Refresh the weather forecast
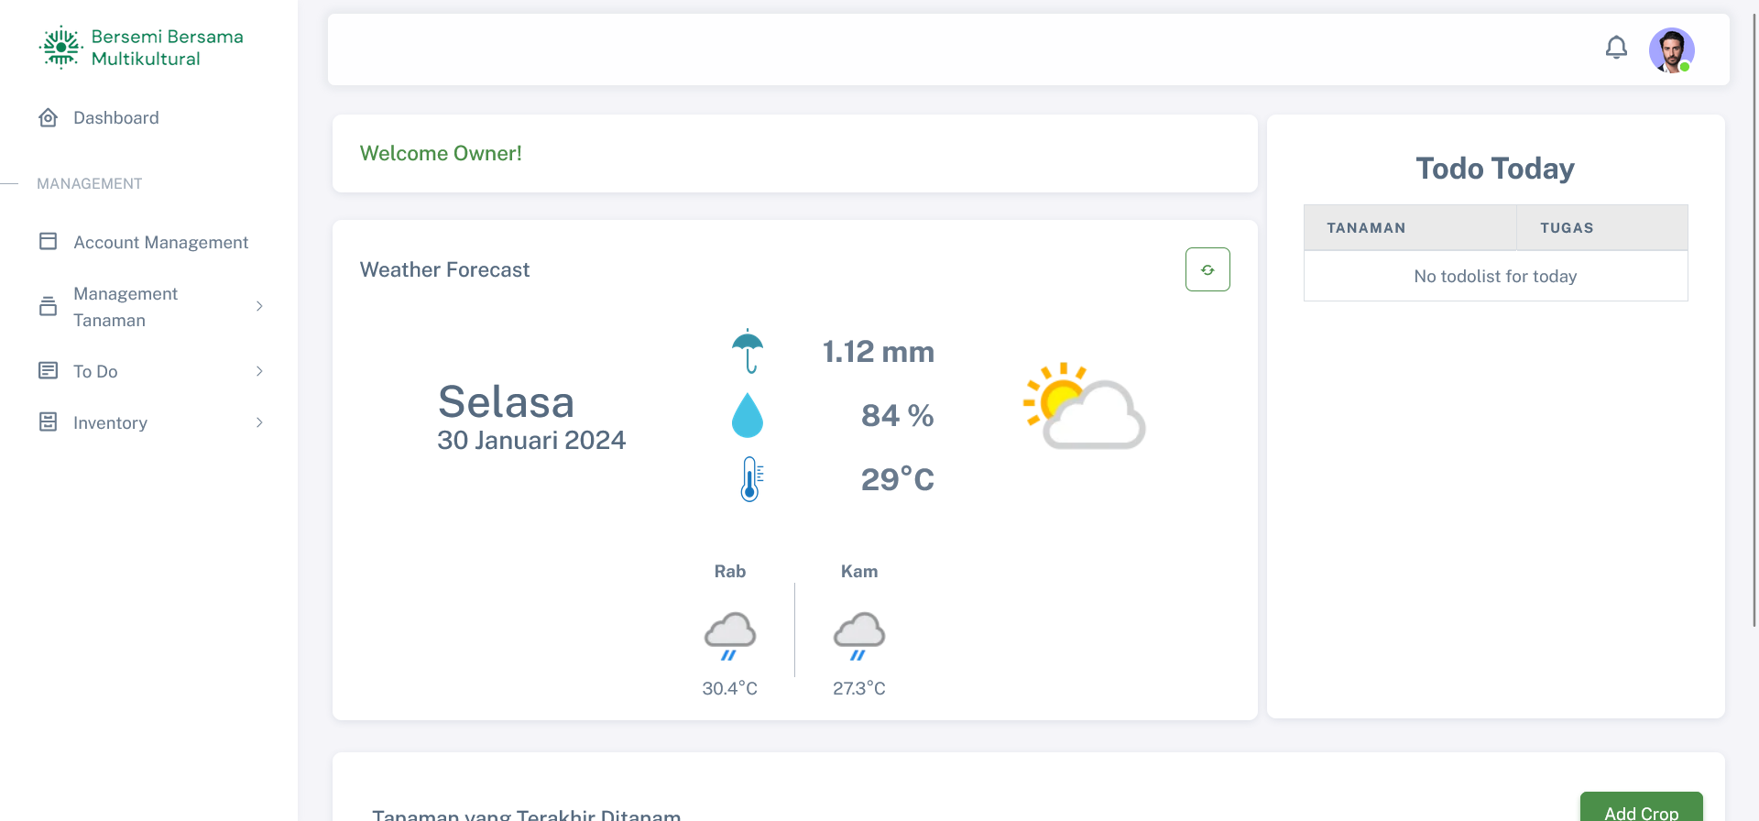This screenshot has height=821, width=1759. tap(1207, 269)
